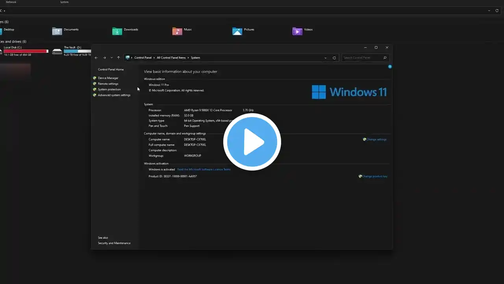Image resolution: width=504 pixels, height=284 pixels.
Task: Click the shield icon beside Remote settings
Action: click(94, 84)
